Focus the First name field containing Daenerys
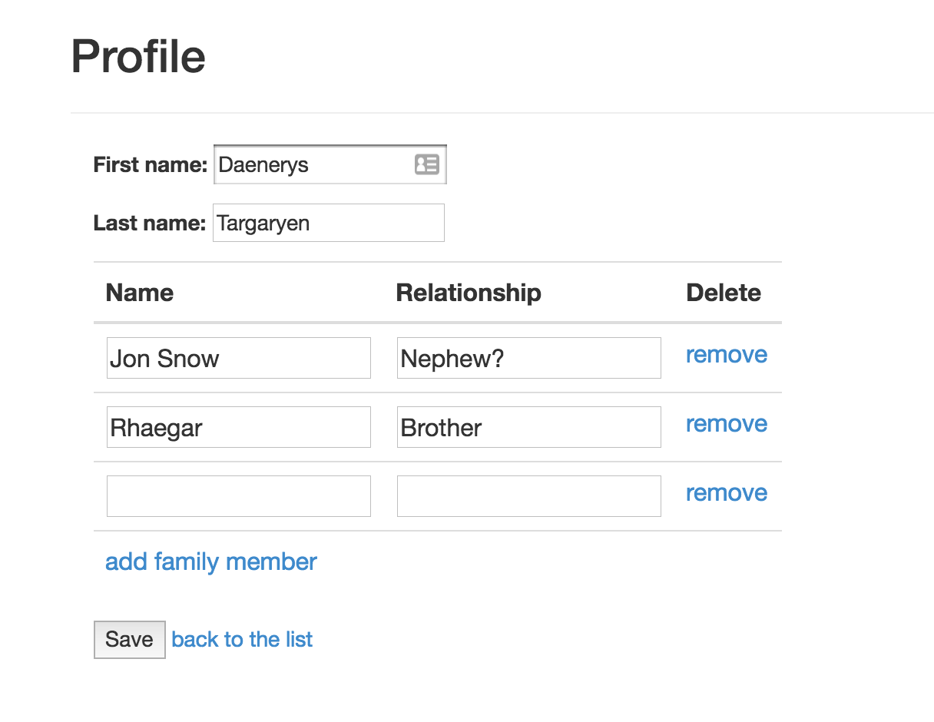 click(x=311, y=164)
